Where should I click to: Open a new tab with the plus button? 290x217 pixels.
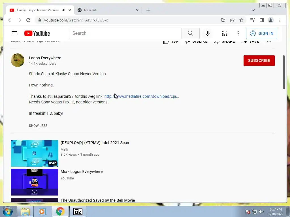point(148,10)
